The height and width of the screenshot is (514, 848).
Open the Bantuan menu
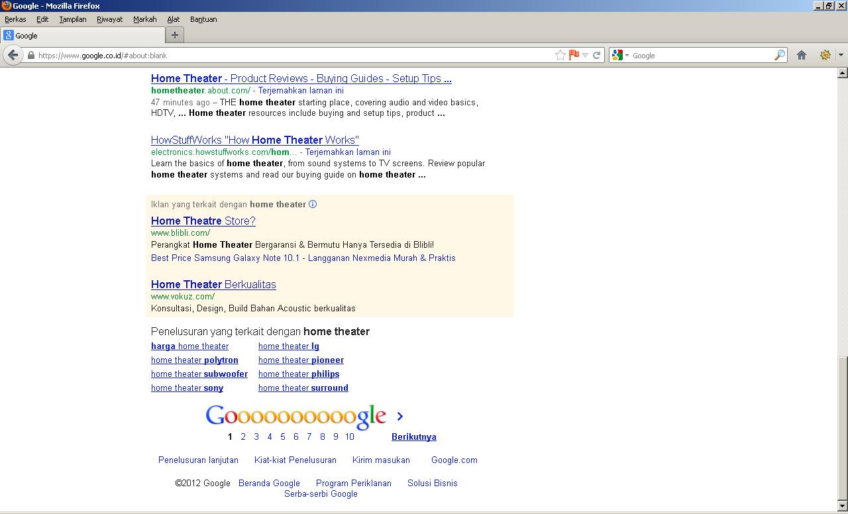tap(203, 19)
